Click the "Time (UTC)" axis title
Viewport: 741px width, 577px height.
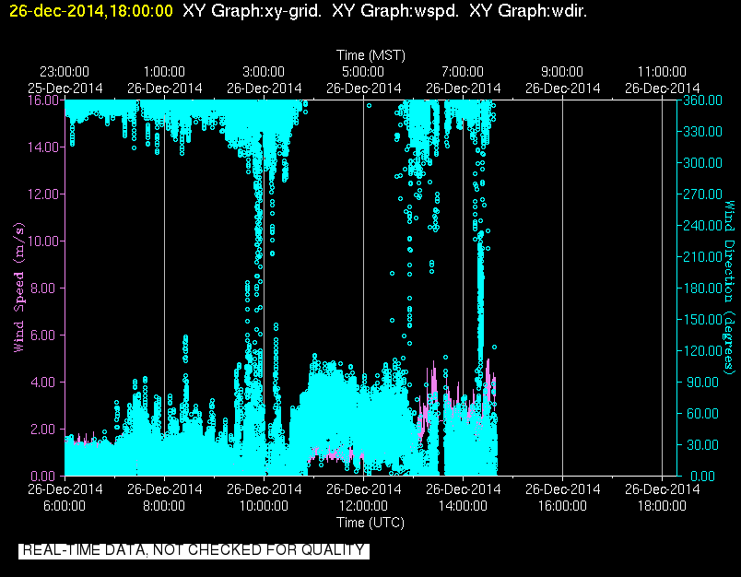[370, 523]
